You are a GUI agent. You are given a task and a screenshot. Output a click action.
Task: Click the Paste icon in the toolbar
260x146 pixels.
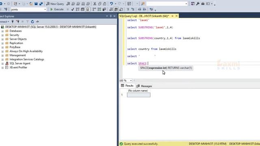(x=105, y=4)
